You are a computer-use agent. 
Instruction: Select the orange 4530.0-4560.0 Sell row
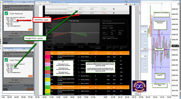[x=87, y=87]
